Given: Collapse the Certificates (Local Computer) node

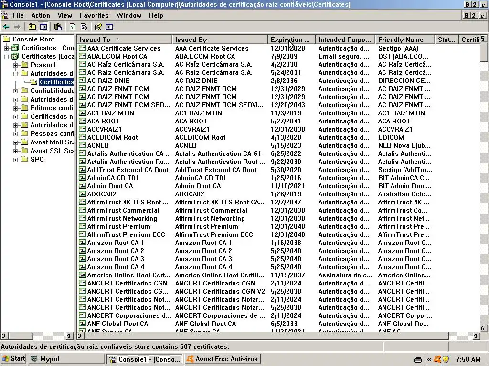Looking at the screenshot, I should click(6, 57).
